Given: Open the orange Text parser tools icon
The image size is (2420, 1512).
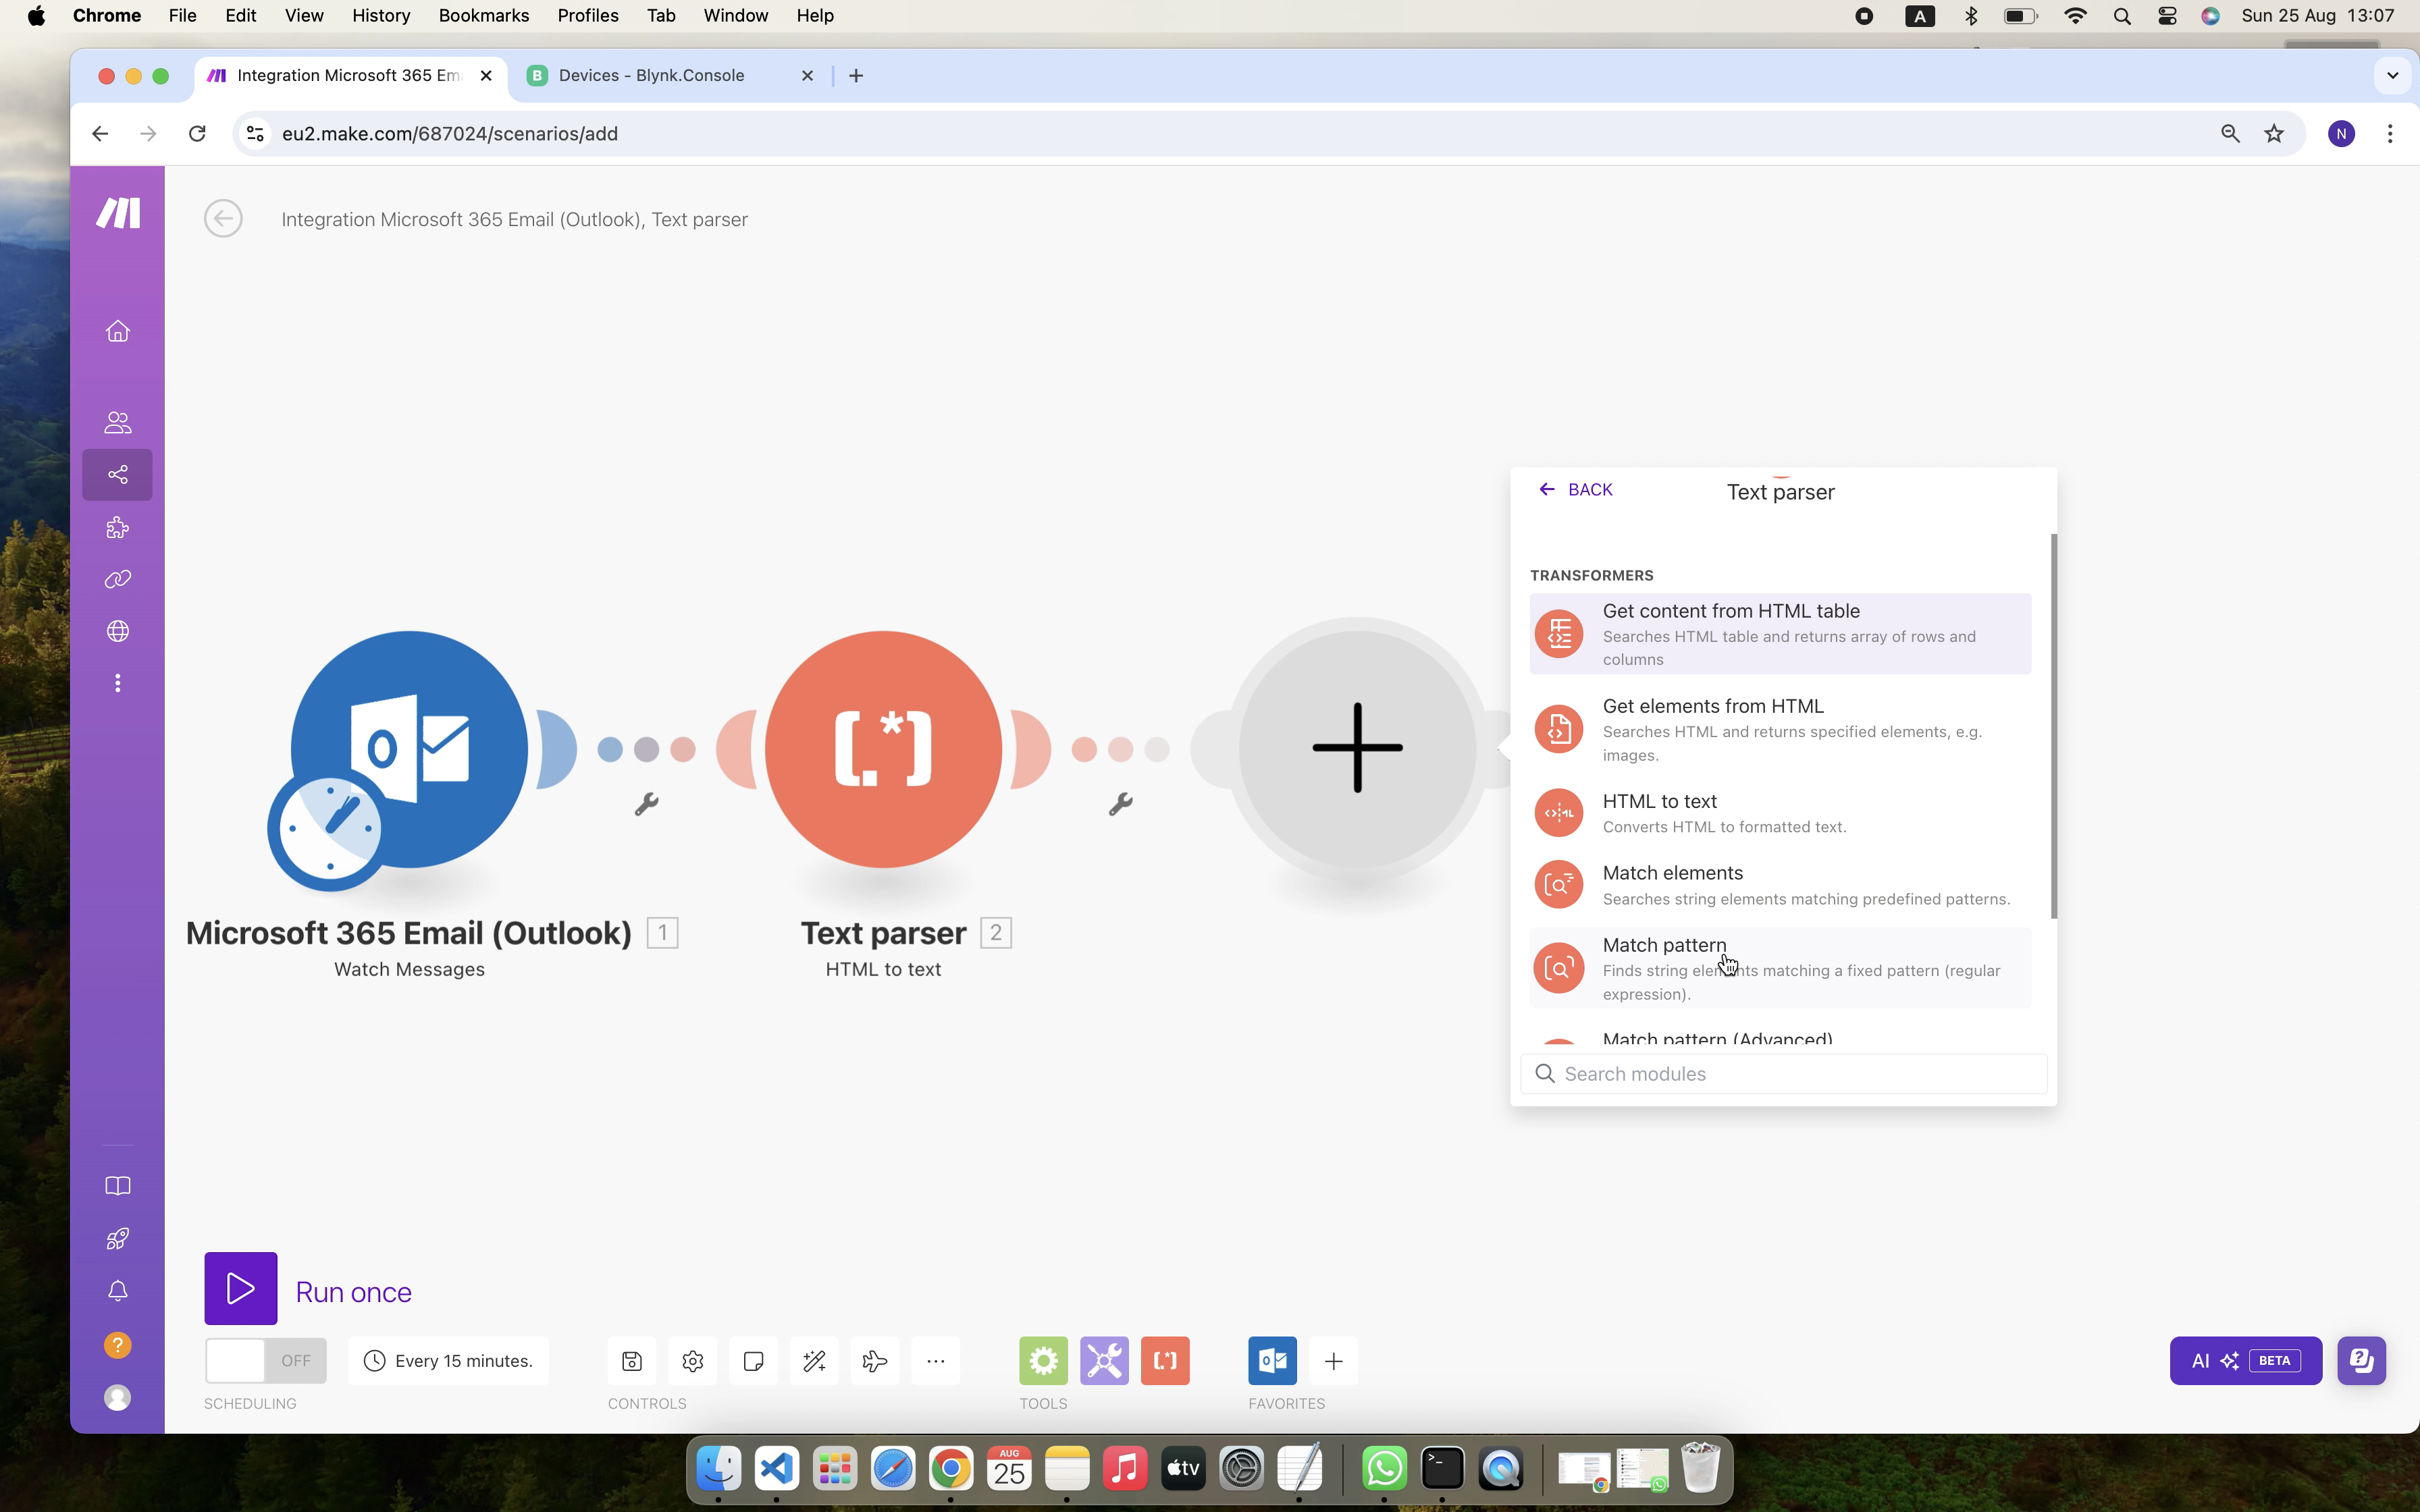Looking at the screenshot, I should pos(1165,1360).
